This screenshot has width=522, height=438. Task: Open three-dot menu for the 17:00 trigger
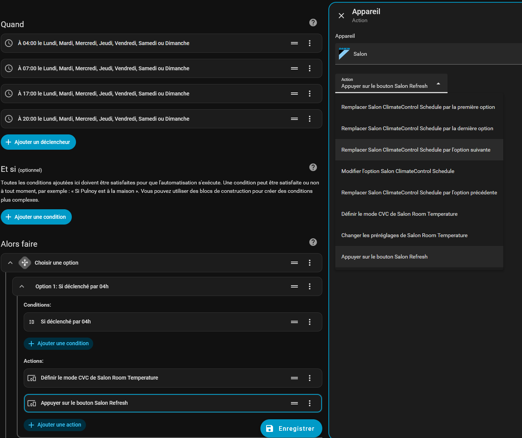(x=310, y=94)
